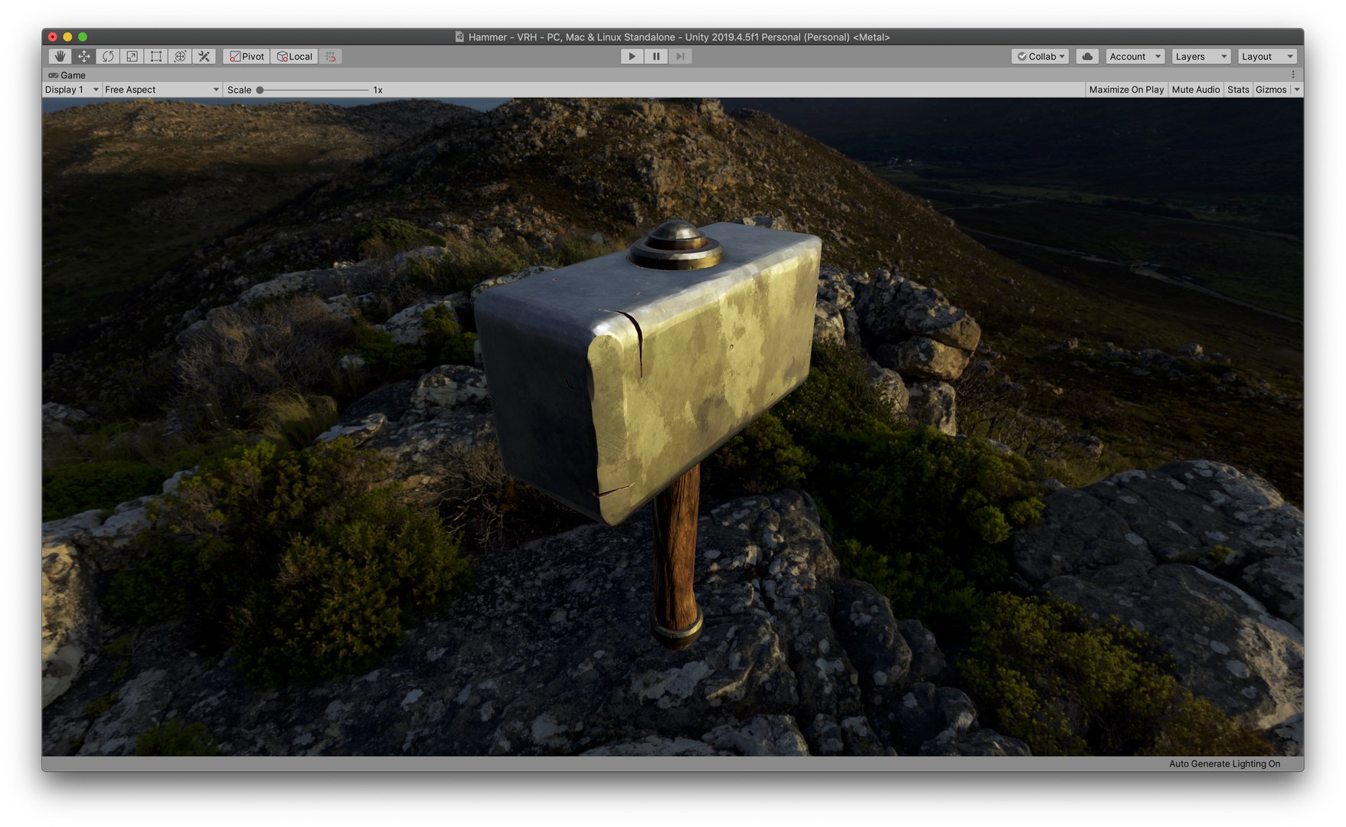The image size is (1346, 827).
Task: Select the Rotate tool
Action: [108, 57]
